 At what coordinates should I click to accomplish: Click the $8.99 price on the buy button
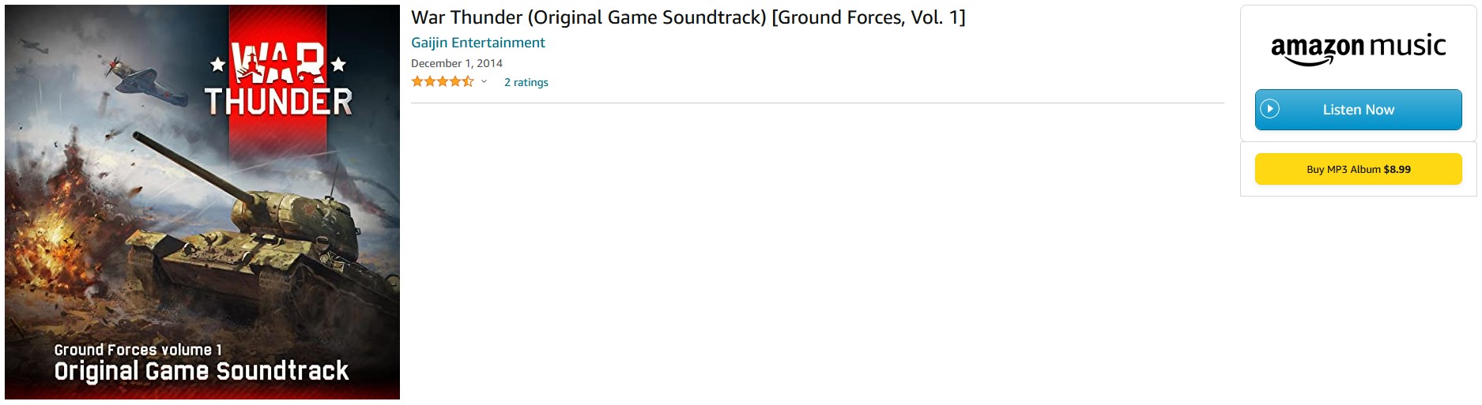tap(1397, 169)
